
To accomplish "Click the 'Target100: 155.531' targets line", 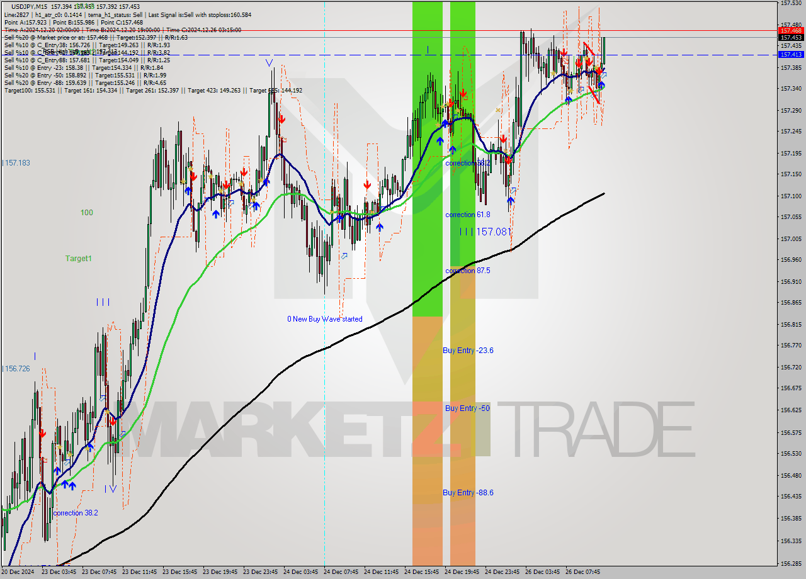I will pyautogui.click(x=153, y=90).
